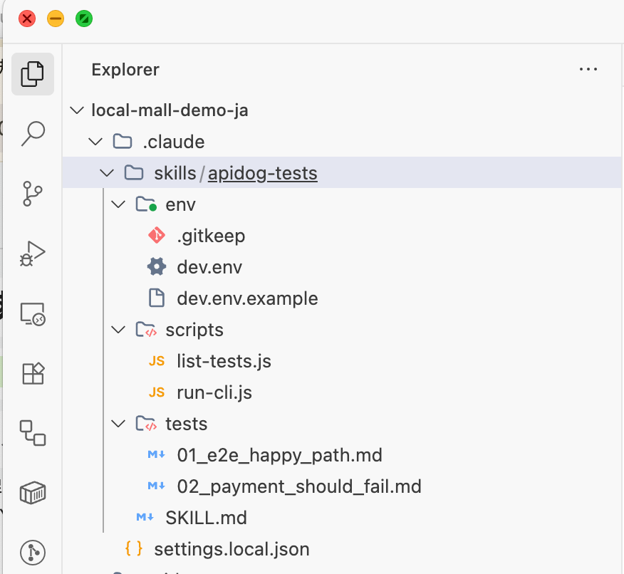Click the markdown icon beside 02_payment_should_fail.md
The image size is (624, 574).
tap(157, 486)
